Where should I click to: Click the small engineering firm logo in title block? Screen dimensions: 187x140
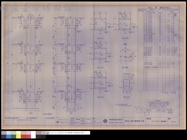coord(58,122)
